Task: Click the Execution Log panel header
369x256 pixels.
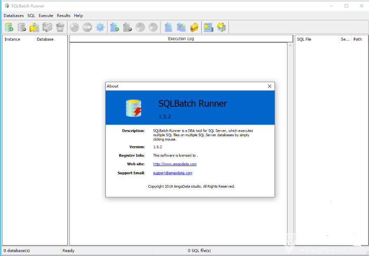Action: point(181,39)
